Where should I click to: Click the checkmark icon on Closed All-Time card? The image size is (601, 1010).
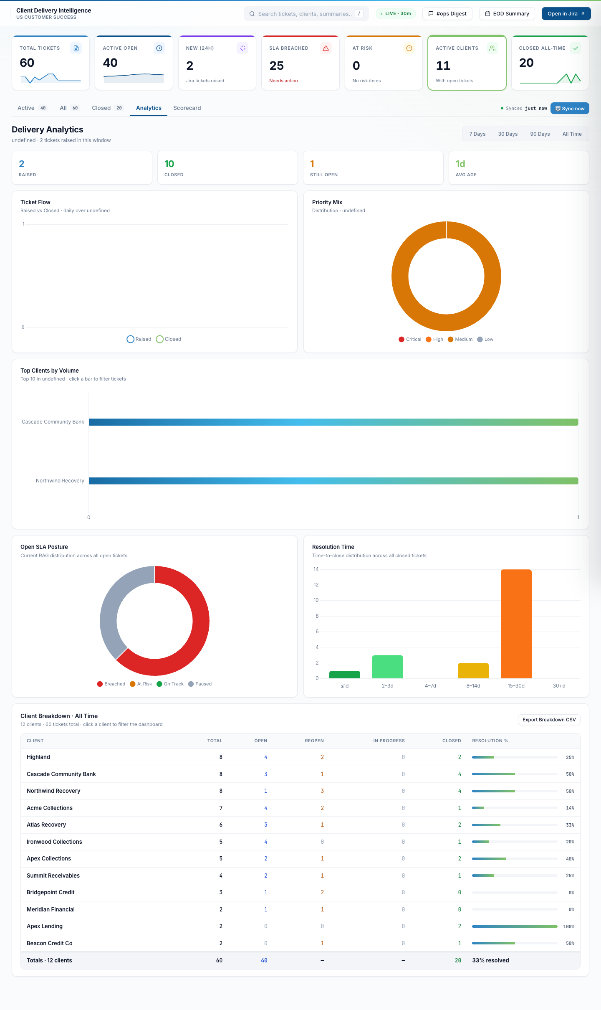pos(576,48)
